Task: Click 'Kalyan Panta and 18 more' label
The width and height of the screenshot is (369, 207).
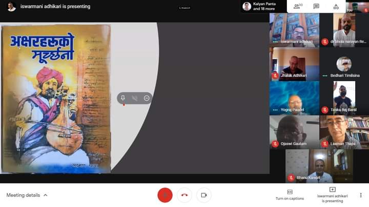Action: [264, 6]
